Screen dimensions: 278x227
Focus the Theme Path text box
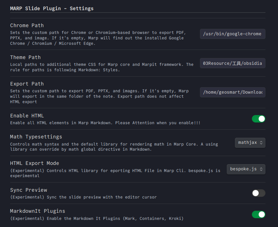click(233, 63)
